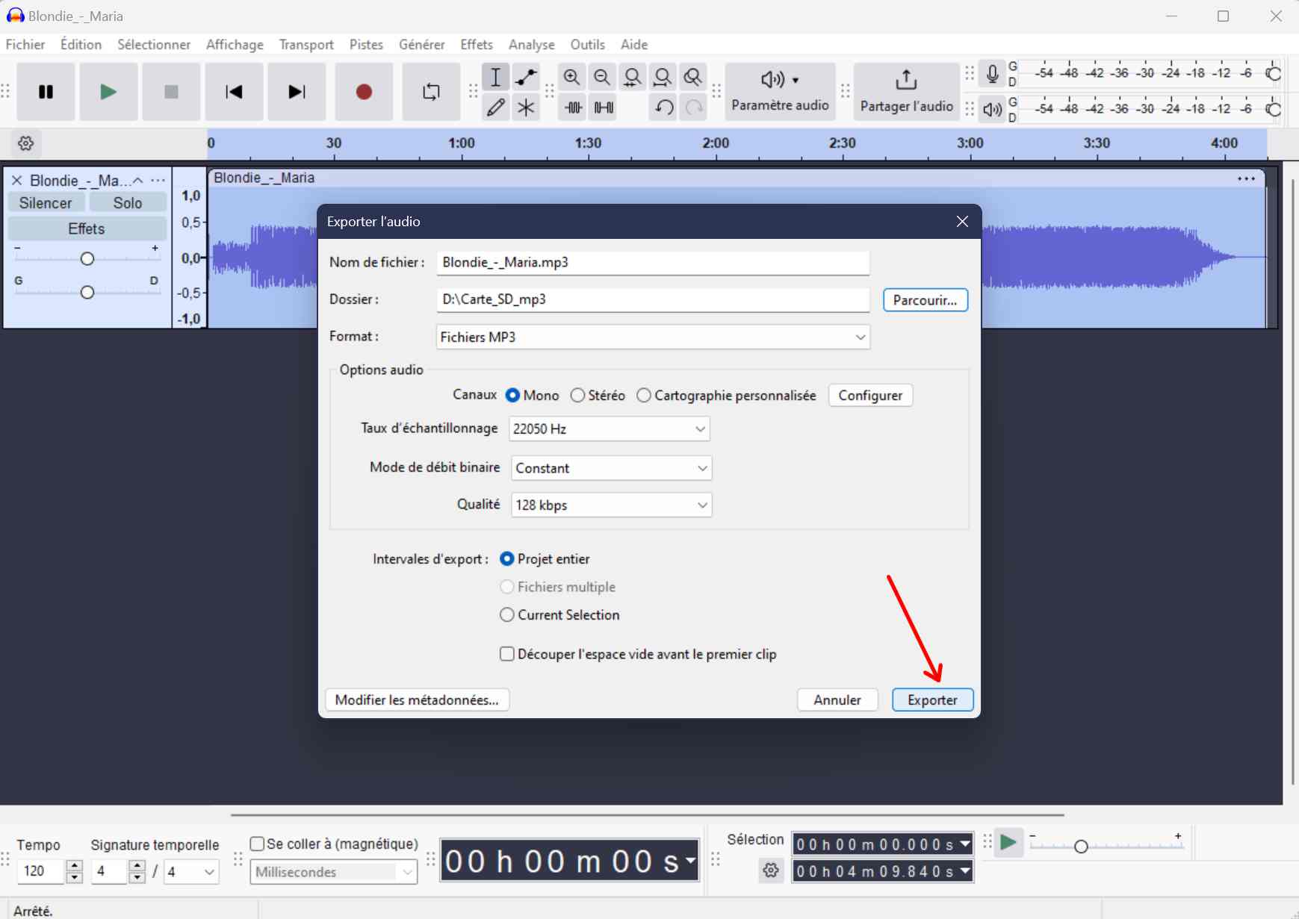Click the selection toolbar gear icon
The image size is (1299, 919).
click(771, 870)
